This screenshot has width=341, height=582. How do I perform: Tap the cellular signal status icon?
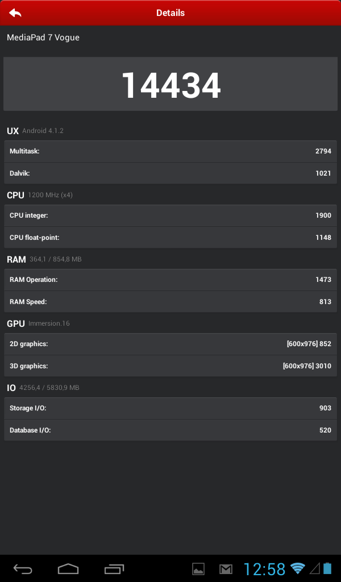pos(315,568)
